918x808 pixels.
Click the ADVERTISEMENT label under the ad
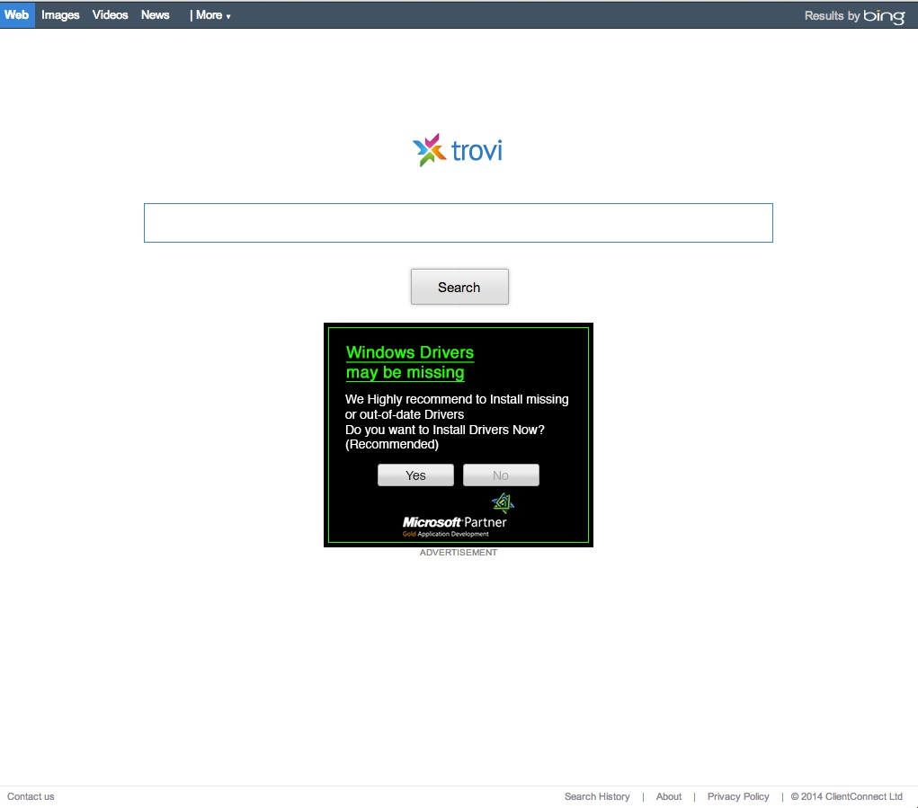pyautogui.click(x=459, y=553)
